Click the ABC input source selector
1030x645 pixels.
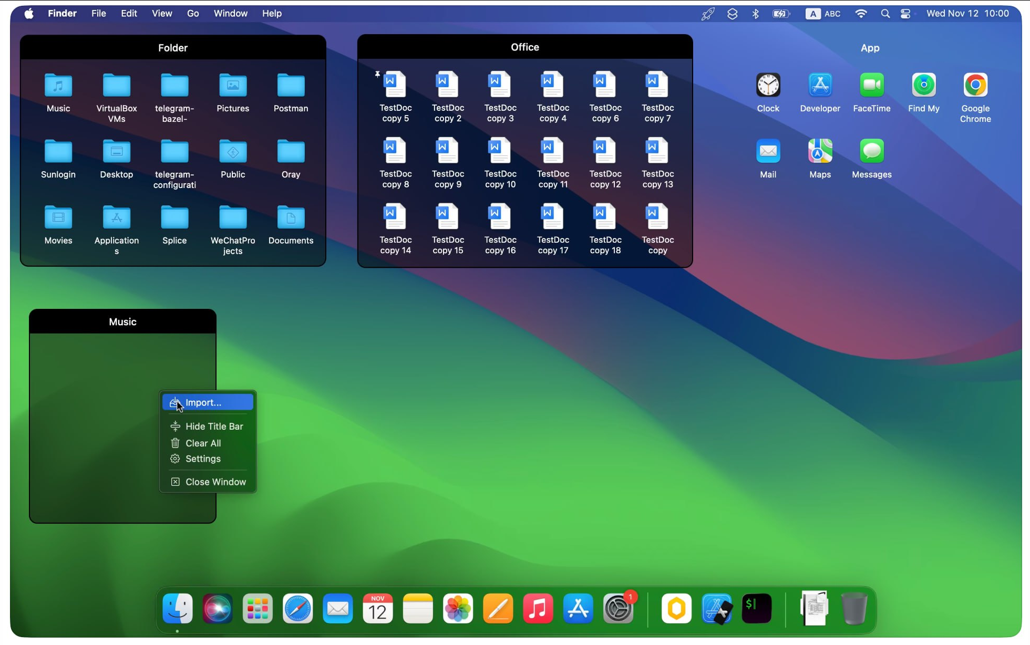[823, 14]
